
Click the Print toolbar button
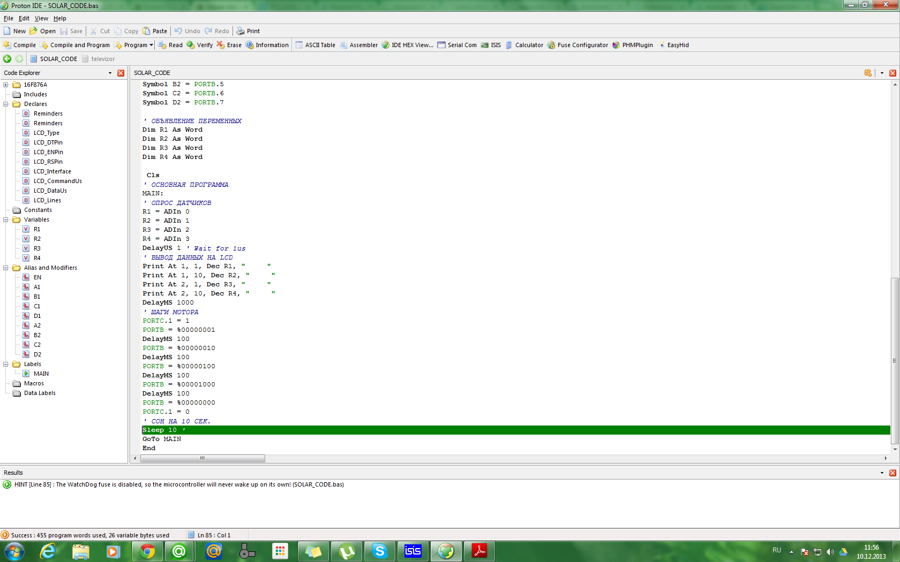pyautogui.click(x=248, y=31)
